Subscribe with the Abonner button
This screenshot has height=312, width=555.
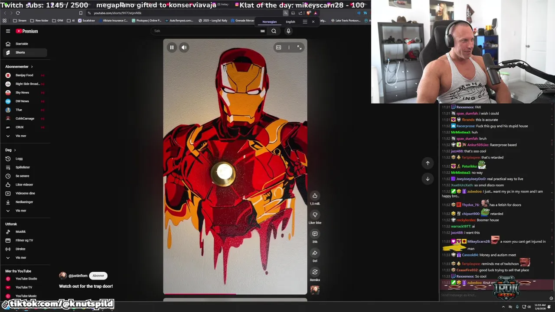click(98, 276)
